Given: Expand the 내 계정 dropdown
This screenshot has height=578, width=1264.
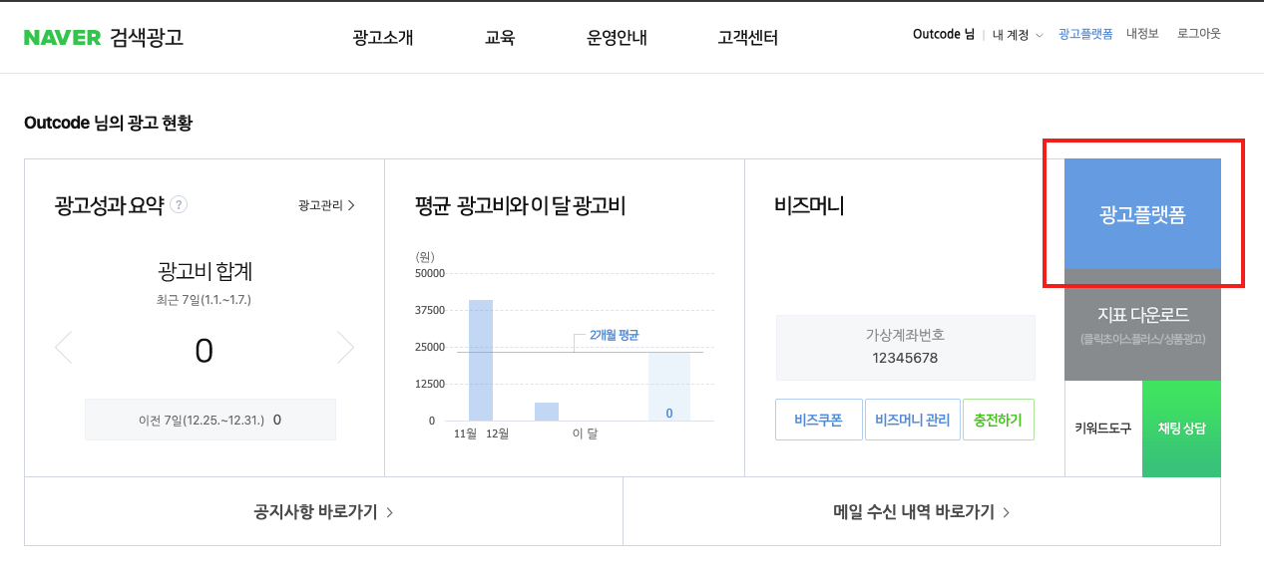Looking at the screenshot, I should [1018, 35].
